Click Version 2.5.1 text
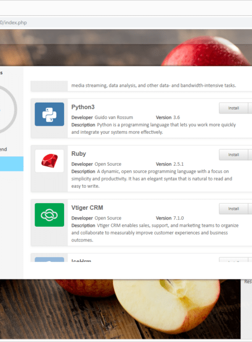This screenshot has width=252, height=342. [x=170, y=164]
